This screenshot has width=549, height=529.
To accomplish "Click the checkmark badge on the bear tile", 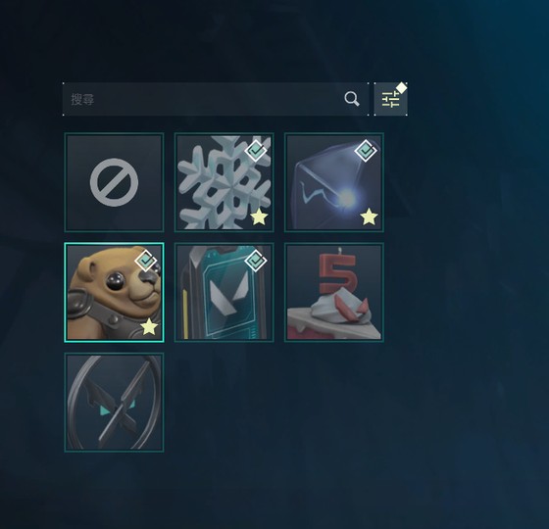I will [146, 261].
